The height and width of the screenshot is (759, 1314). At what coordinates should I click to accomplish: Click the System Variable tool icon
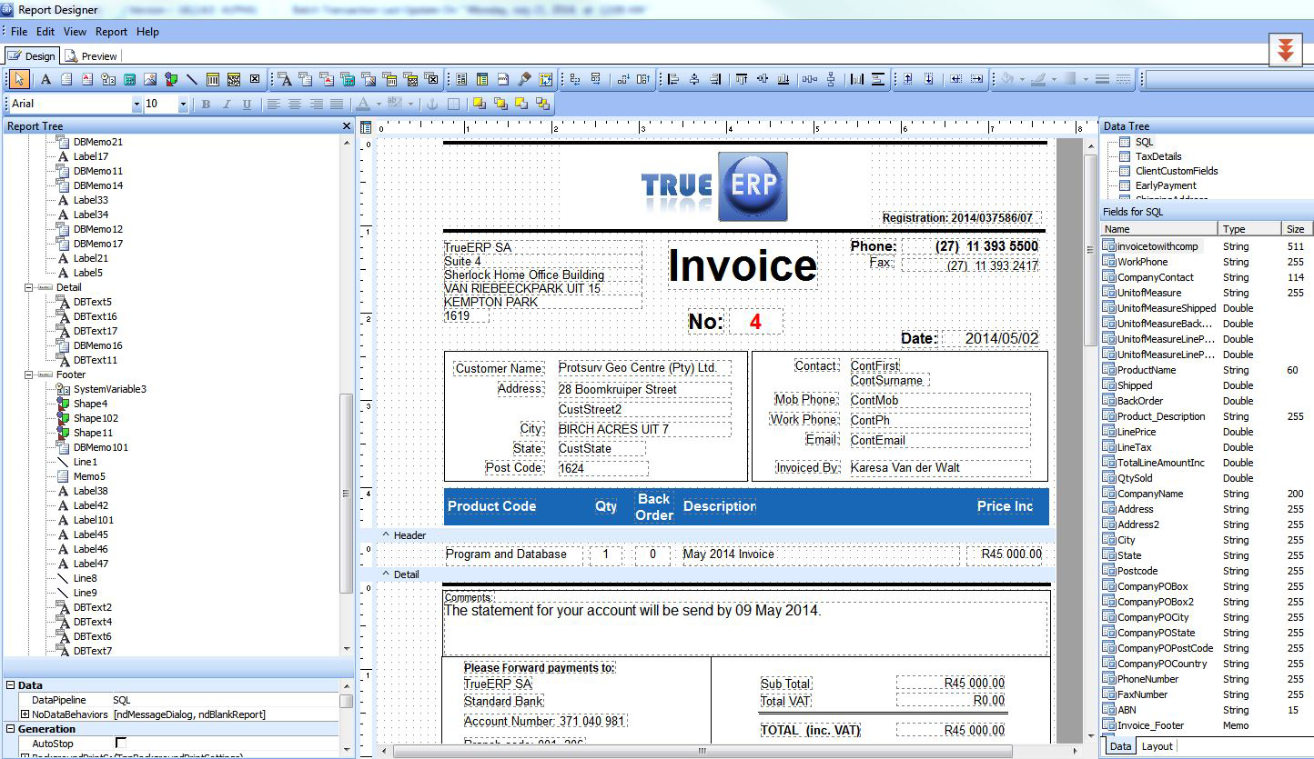(108, 80)
